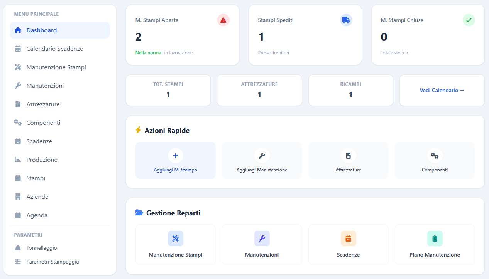
Task: Click the green clipboard icon for Piano Manutenzione
Action: pyautogui.click(x=435, y=239)
